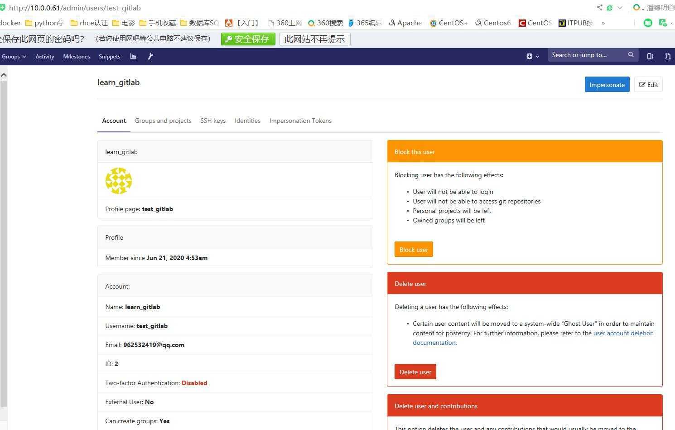Click the Username test_gitlab row

[x=235, y=326]
